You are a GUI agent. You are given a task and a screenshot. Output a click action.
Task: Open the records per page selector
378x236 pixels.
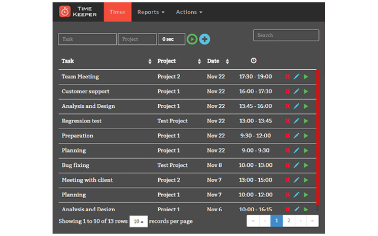[x=138, y=221]
